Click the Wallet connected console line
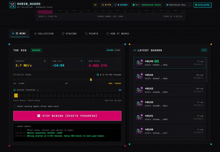The image size is (220, 152). (45, 133)
